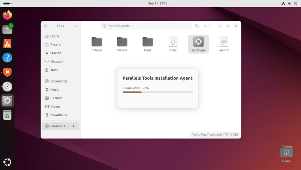Image resolution: width=301 pixels, height=170 pixels.
Task: Open Videos in sidebar
Action: [x=61, y=107]
